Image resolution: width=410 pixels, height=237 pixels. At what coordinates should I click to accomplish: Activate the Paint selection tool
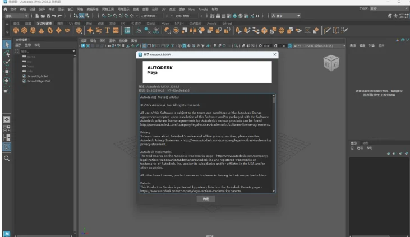click(7, 63)
